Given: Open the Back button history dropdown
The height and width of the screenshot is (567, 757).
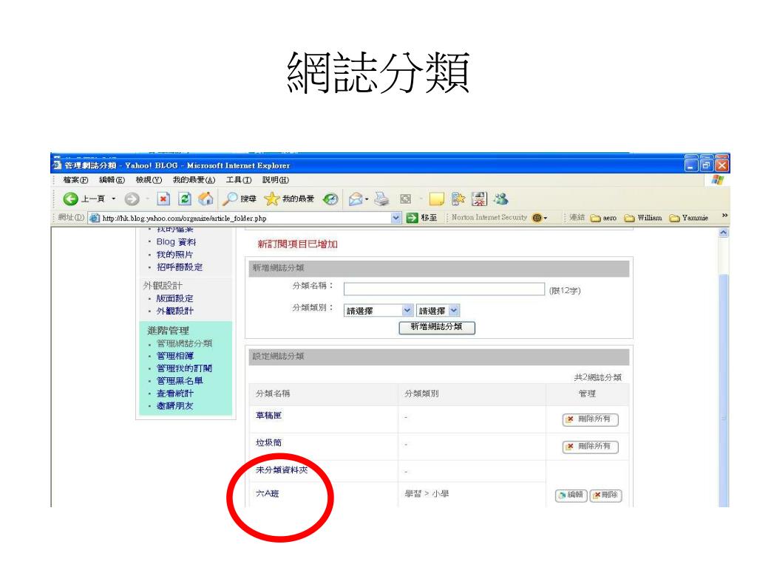Looking at the screenshot, I should [114, 199].
